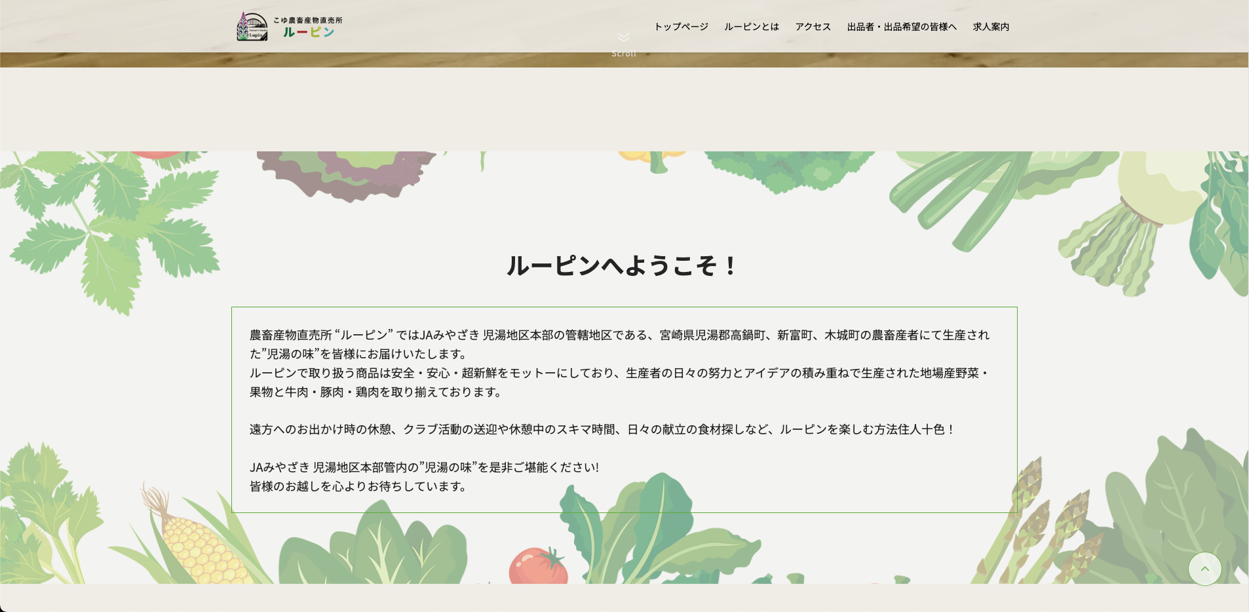Click the Lupin farmer's market logo
The image size is (1249, 612).
pyautogui.click(x=288, y=26)
